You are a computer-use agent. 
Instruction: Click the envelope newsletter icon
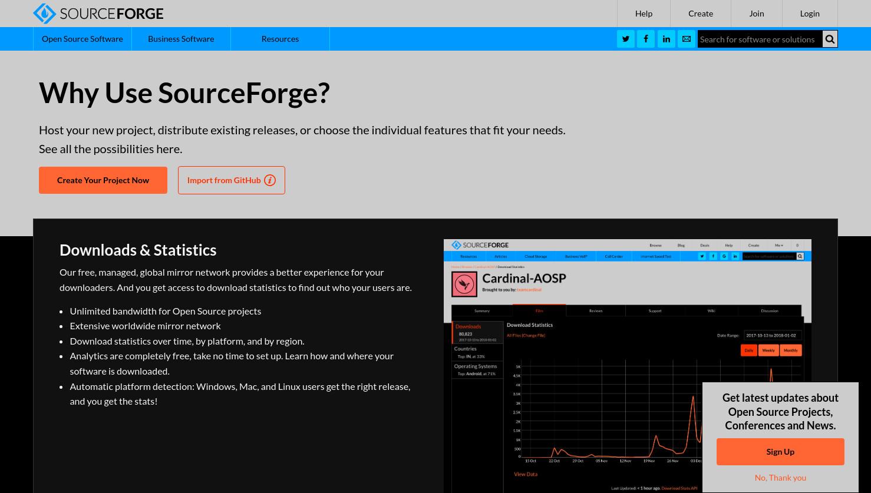pos(687,39)
